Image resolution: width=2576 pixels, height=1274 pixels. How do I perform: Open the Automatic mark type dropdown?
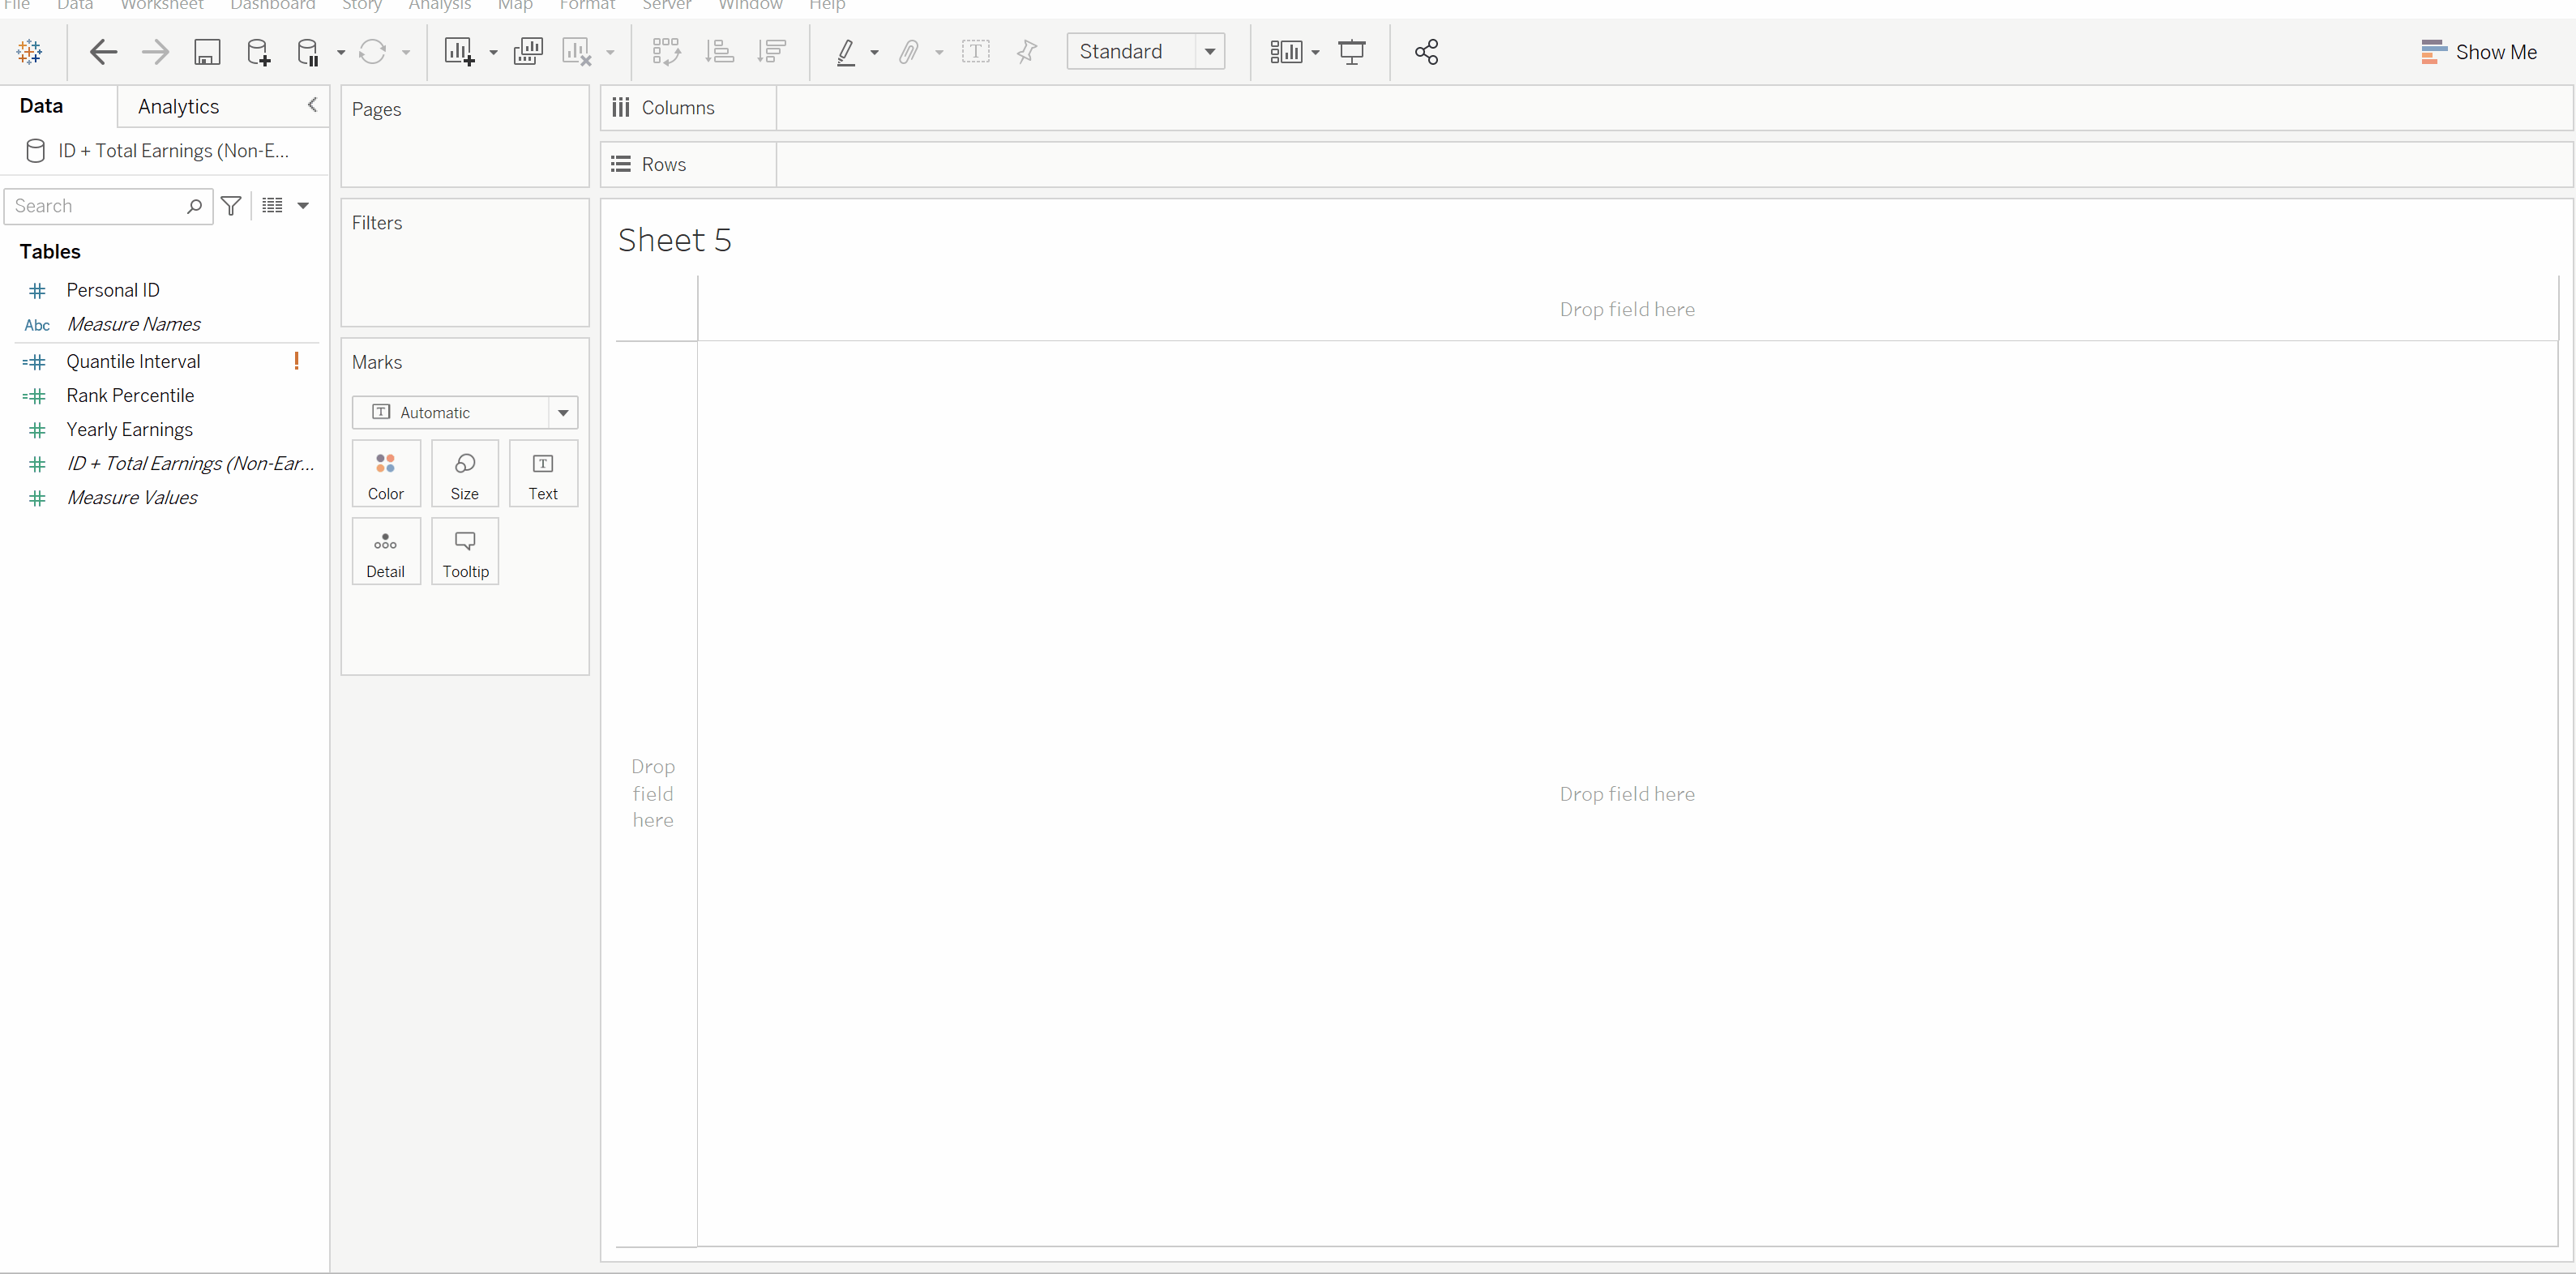pyautogui.click(x=563, y=412)
